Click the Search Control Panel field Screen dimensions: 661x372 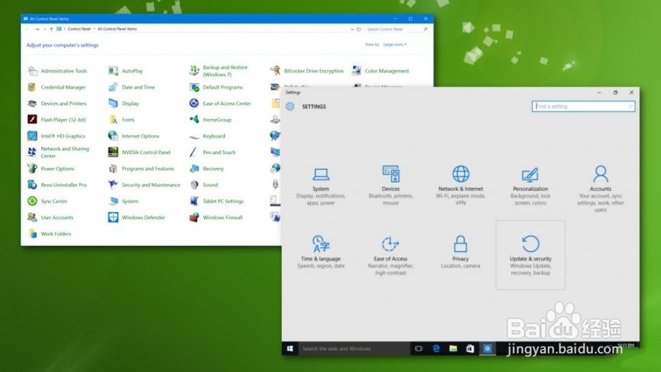point(397,29)
